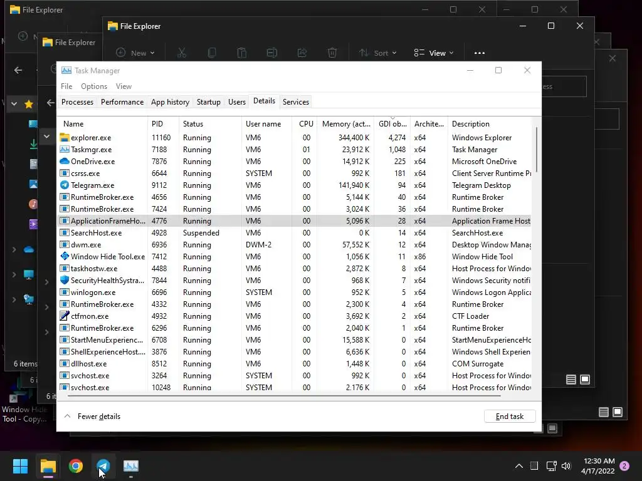Viewport: 642px width, 481px height.
Task: Use the Task Manager vertical scrollbar
Action: tap(537, 150)
